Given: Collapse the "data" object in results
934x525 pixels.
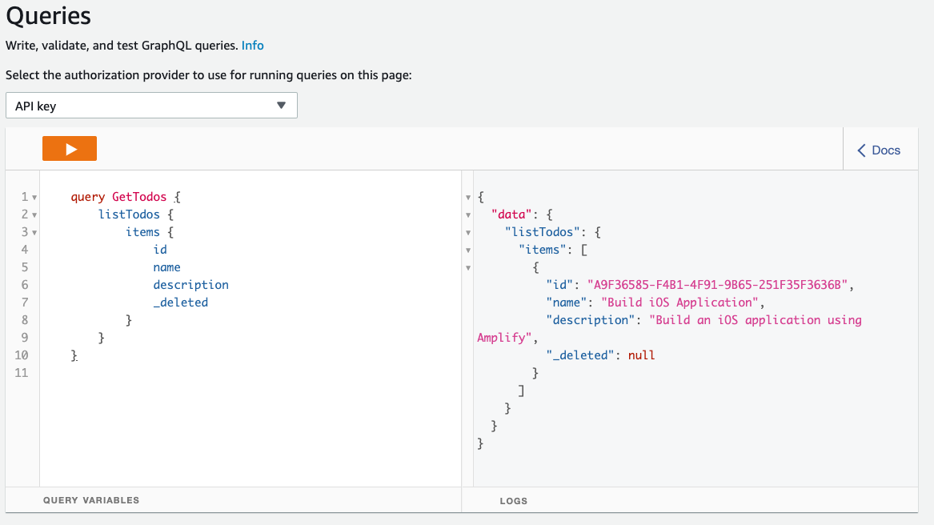Looking at the screenshot, I should 468,215.
